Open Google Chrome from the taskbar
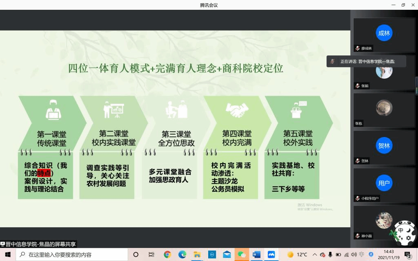The image size is (418, 261). tap(167, 254)
